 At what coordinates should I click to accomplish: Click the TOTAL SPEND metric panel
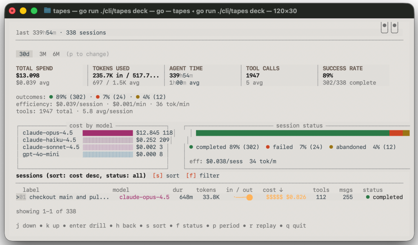click(x=49, y=75)
